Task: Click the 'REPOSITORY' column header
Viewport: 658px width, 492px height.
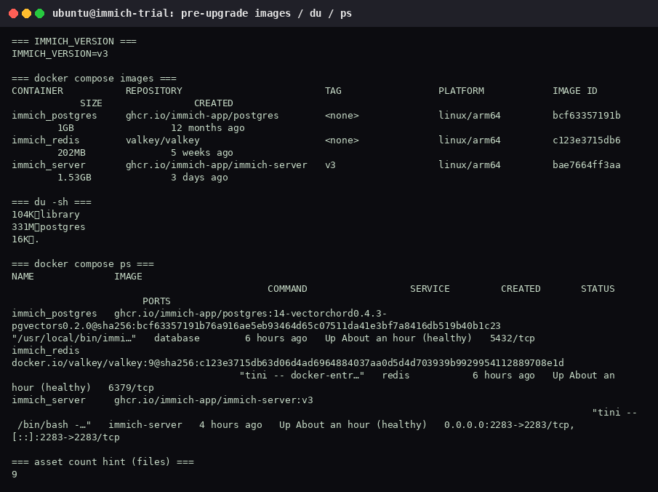Action: (x=153, y=91)
